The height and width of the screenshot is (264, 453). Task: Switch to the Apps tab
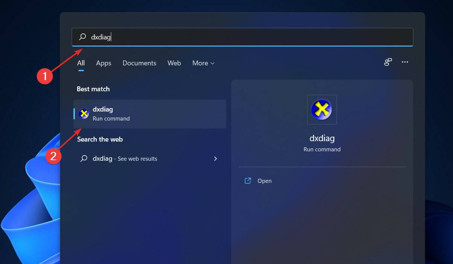103,63
